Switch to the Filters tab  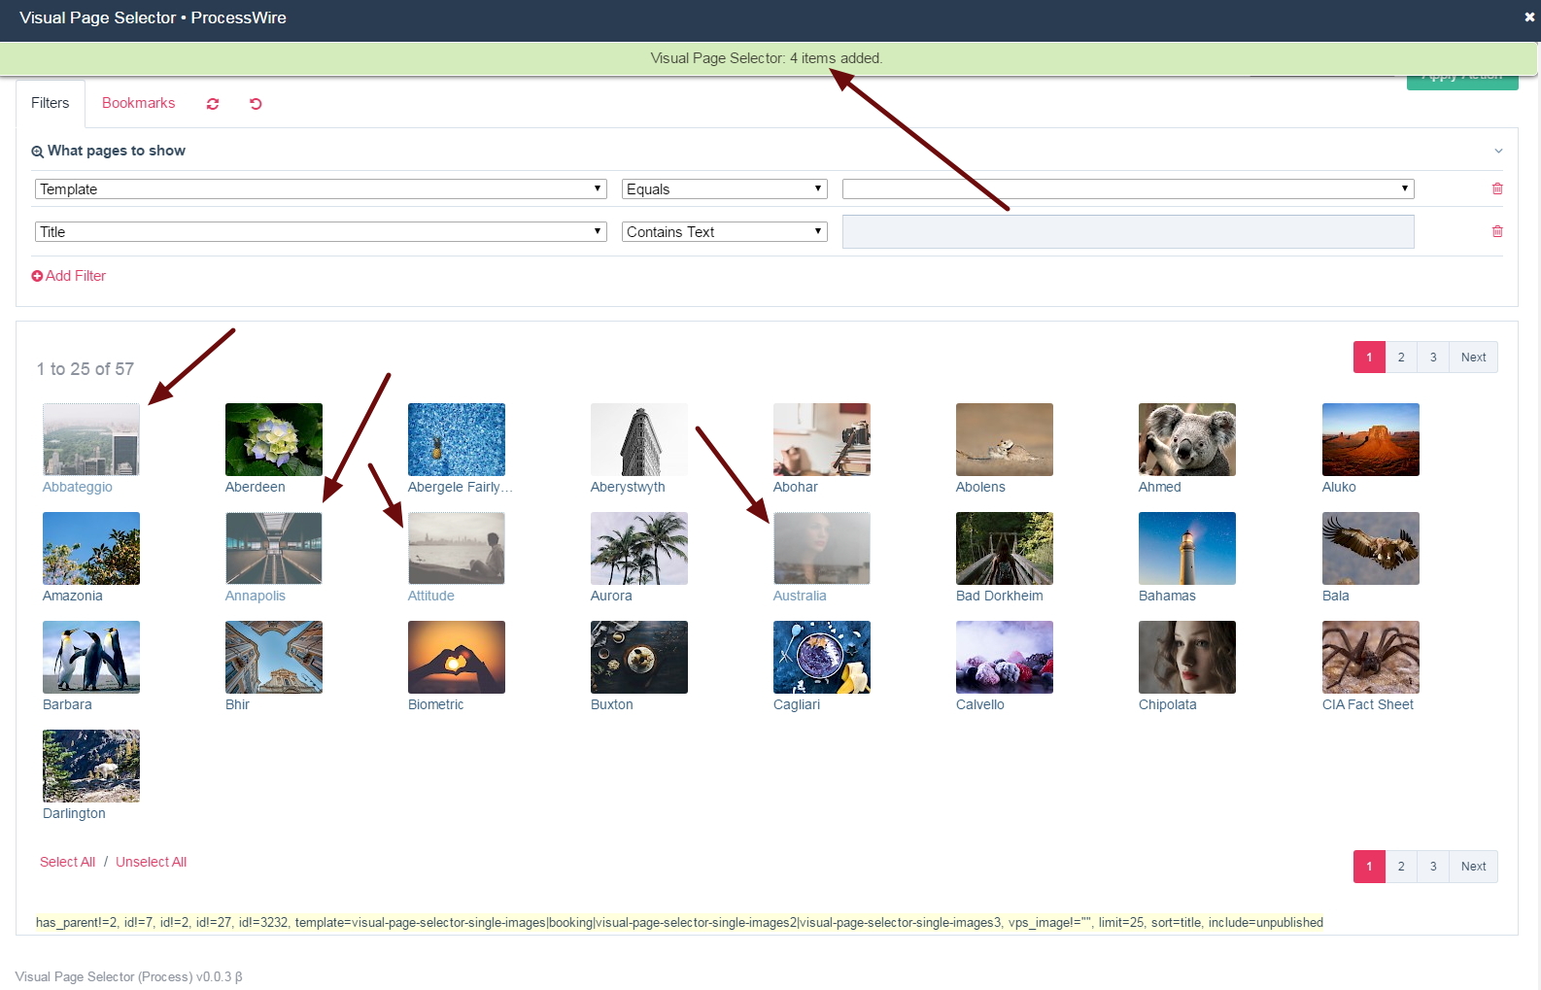click(x=51, y=103)
